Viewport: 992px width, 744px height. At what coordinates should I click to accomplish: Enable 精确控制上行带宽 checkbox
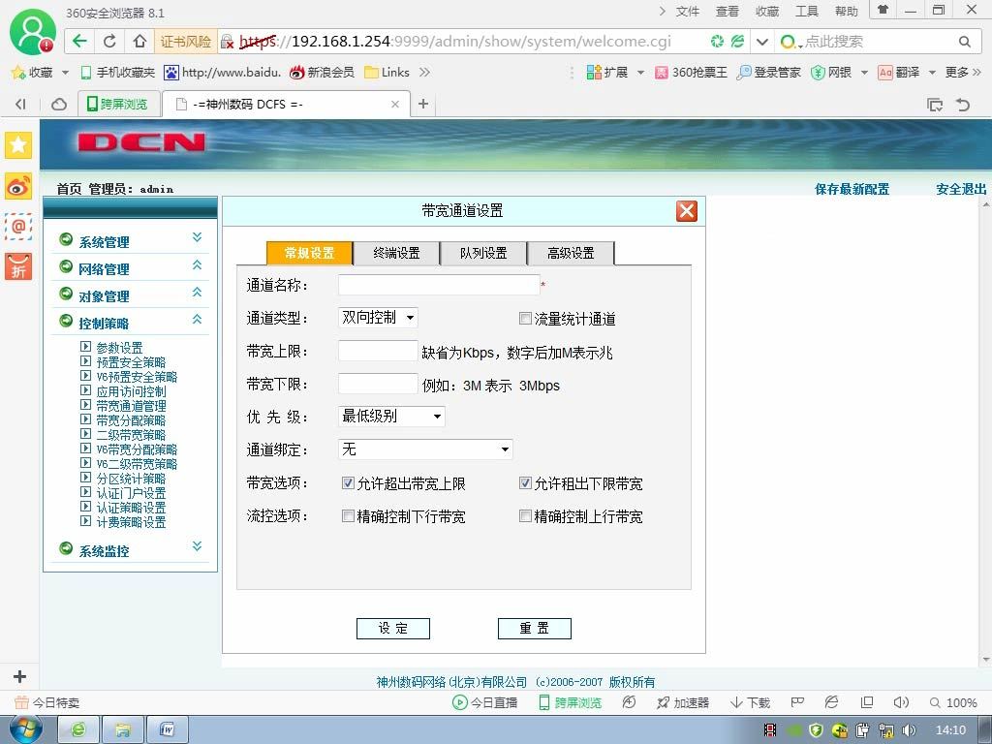click(524, 515)
